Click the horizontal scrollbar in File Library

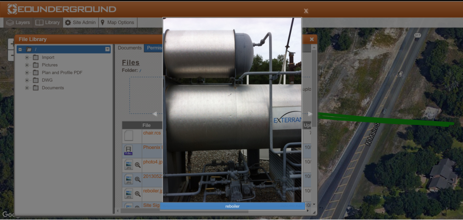point(185,211)
